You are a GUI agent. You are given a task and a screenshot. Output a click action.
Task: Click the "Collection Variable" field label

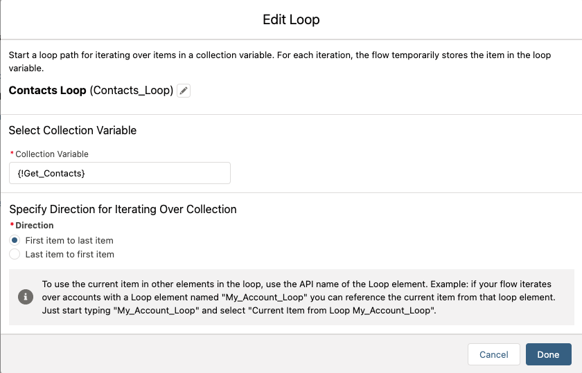tap(52, 154)
